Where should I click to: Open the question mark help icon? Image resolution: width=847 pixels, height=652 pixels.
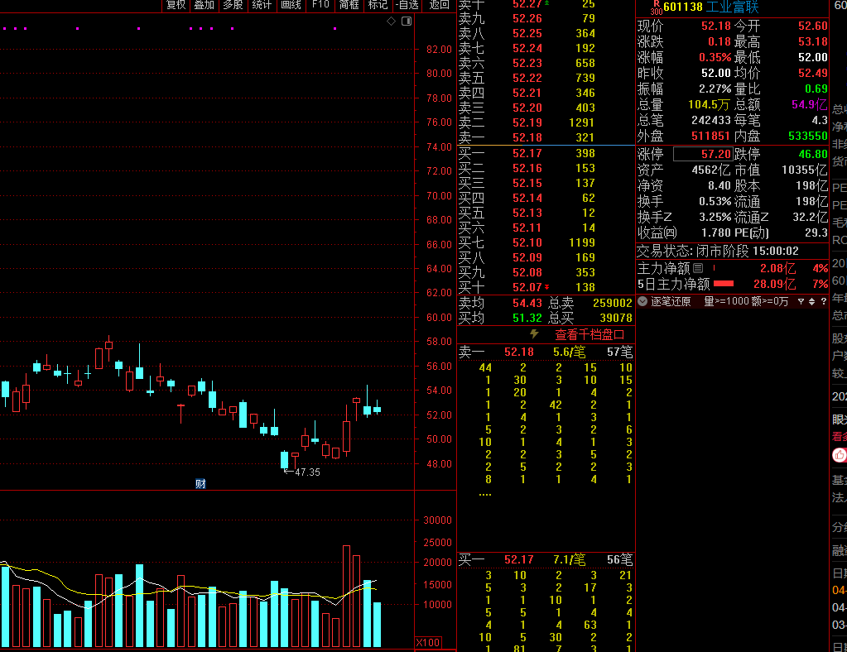coord(823,302)
